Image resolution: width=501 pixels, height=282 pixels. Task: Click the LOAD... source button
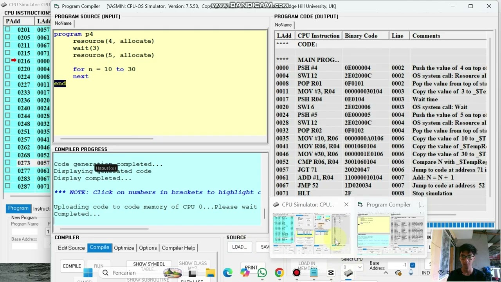239,247
